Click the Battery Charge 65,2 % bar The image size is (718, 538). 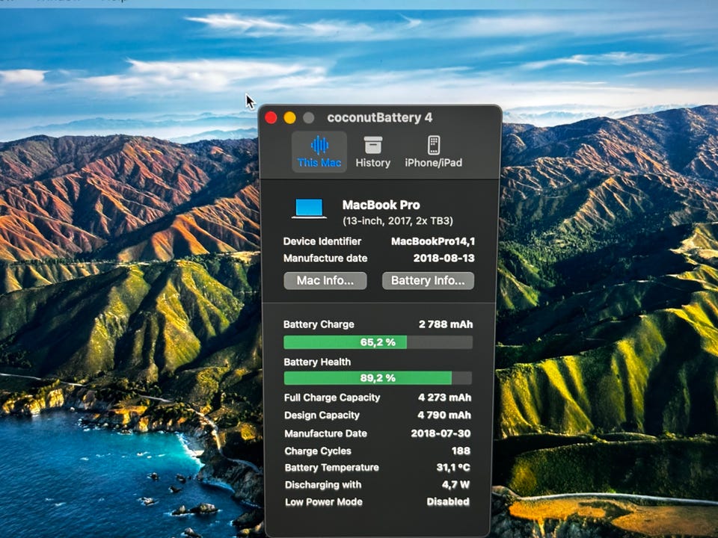(x=378, y=342)
